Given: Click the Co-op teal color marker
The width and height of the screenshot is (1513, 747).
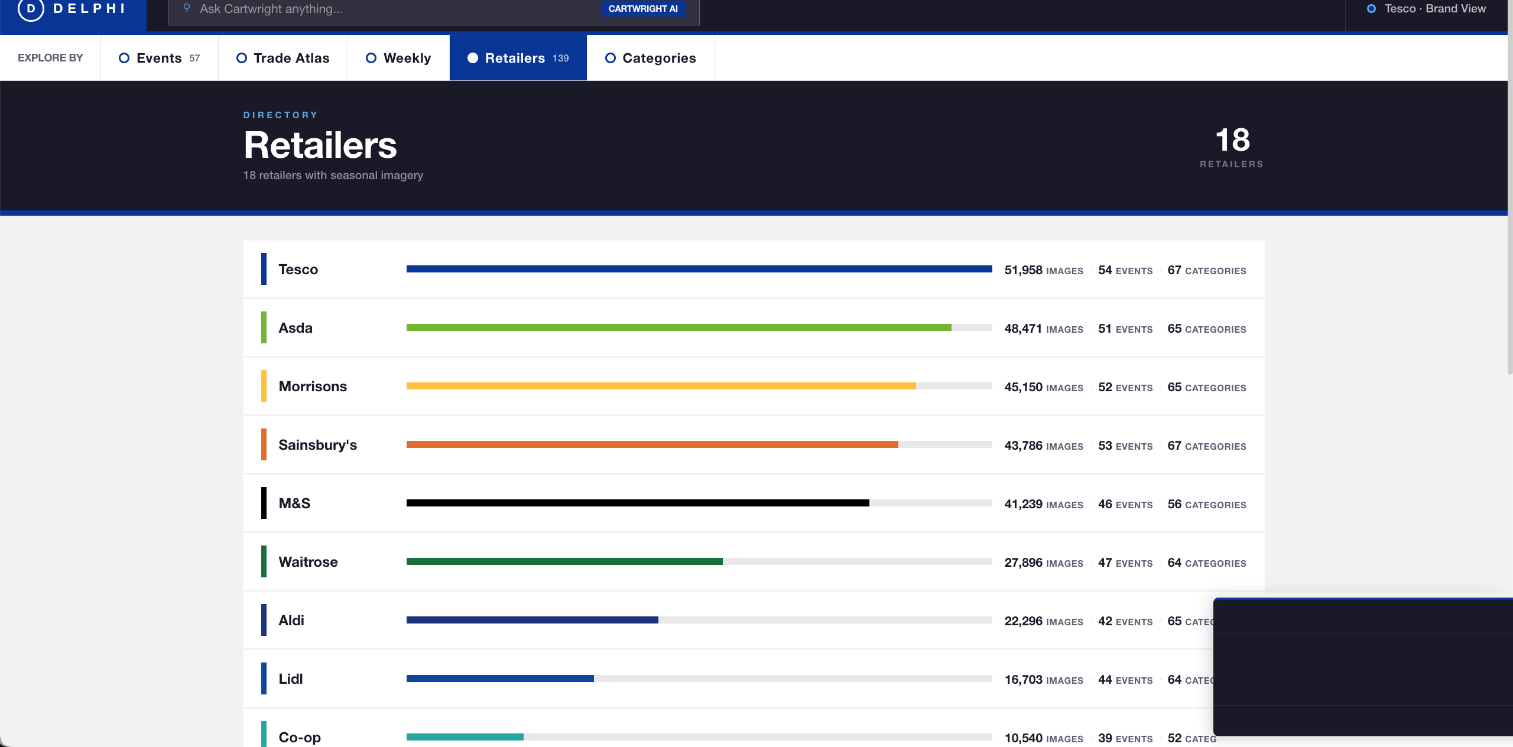Looking at the screenshot, I should click(264, 734).
